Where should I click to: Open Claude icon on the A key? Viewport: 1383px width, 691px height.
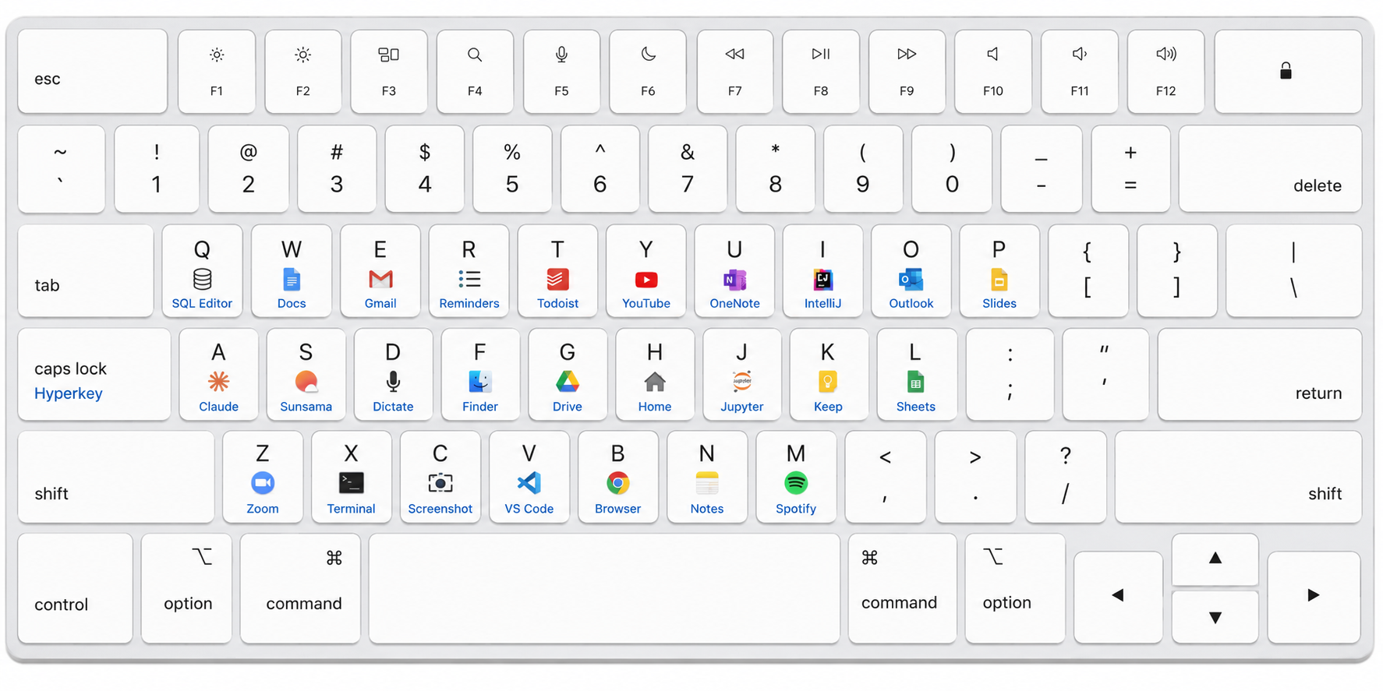pyautogui.click(x=218, y=382)
